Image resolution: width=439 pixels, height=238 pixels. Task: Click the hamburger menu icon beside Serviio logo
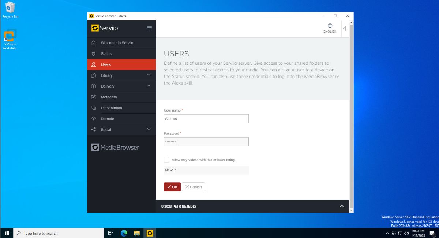149,28
